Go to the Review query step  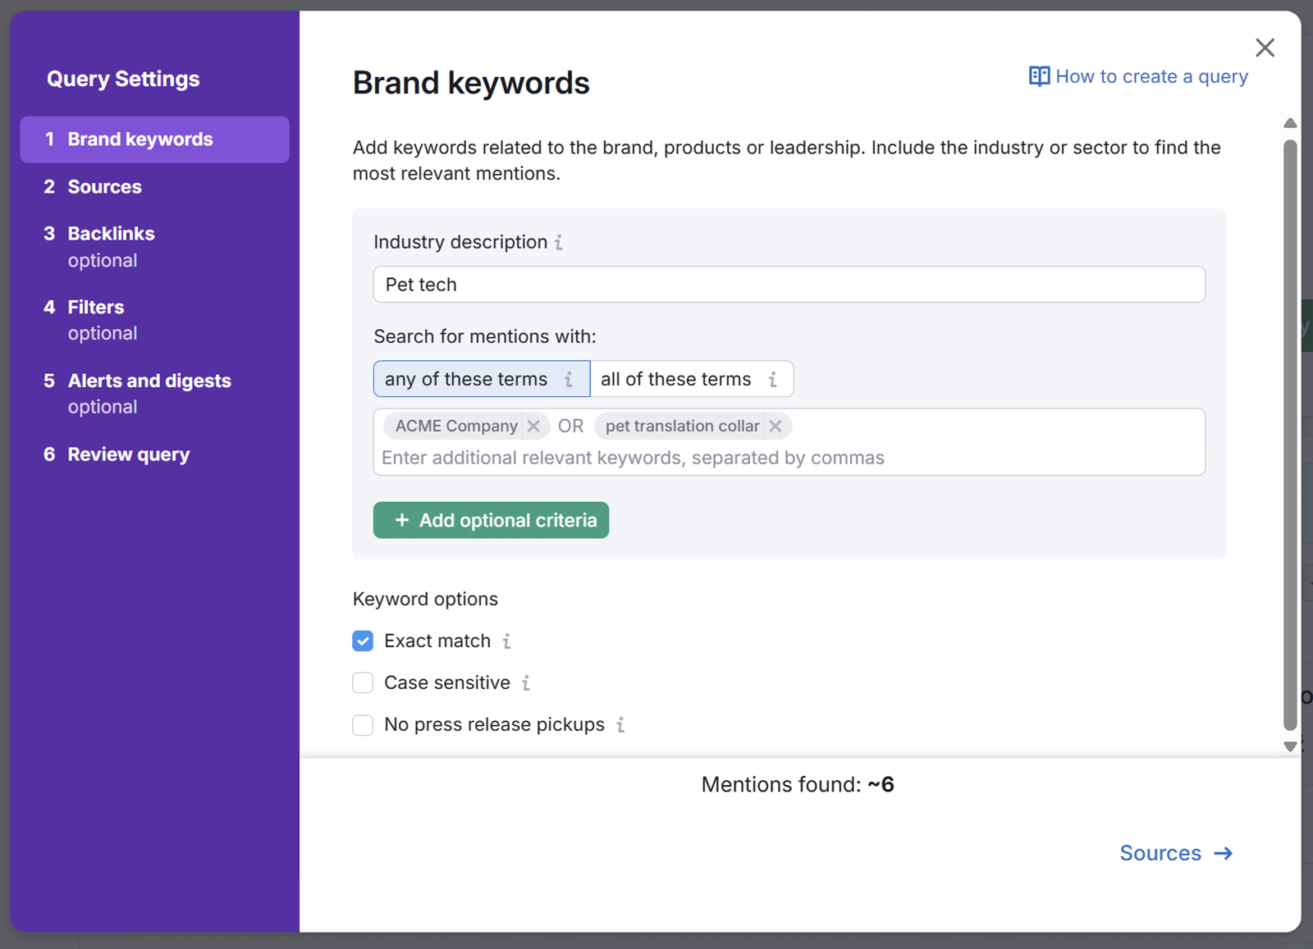click(128, 454)
